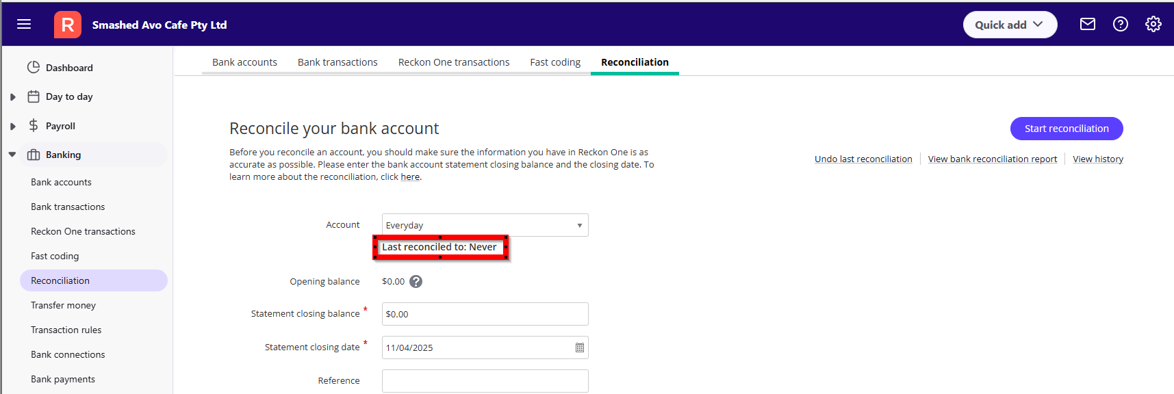Click the Dashboard pie chart icon
The image size is (1174, 394).
coord(34,67)
